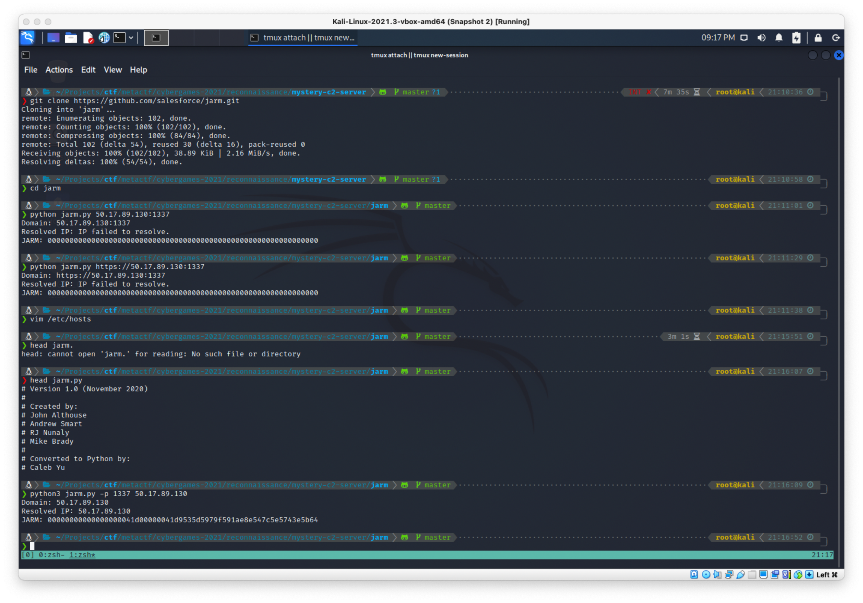
Task: Click the 'cd jarm' command line
Action: click(x=45, y=188)
